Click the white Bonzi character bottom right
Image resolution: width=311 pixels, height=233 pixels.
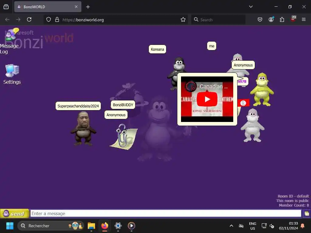[252, 125]
